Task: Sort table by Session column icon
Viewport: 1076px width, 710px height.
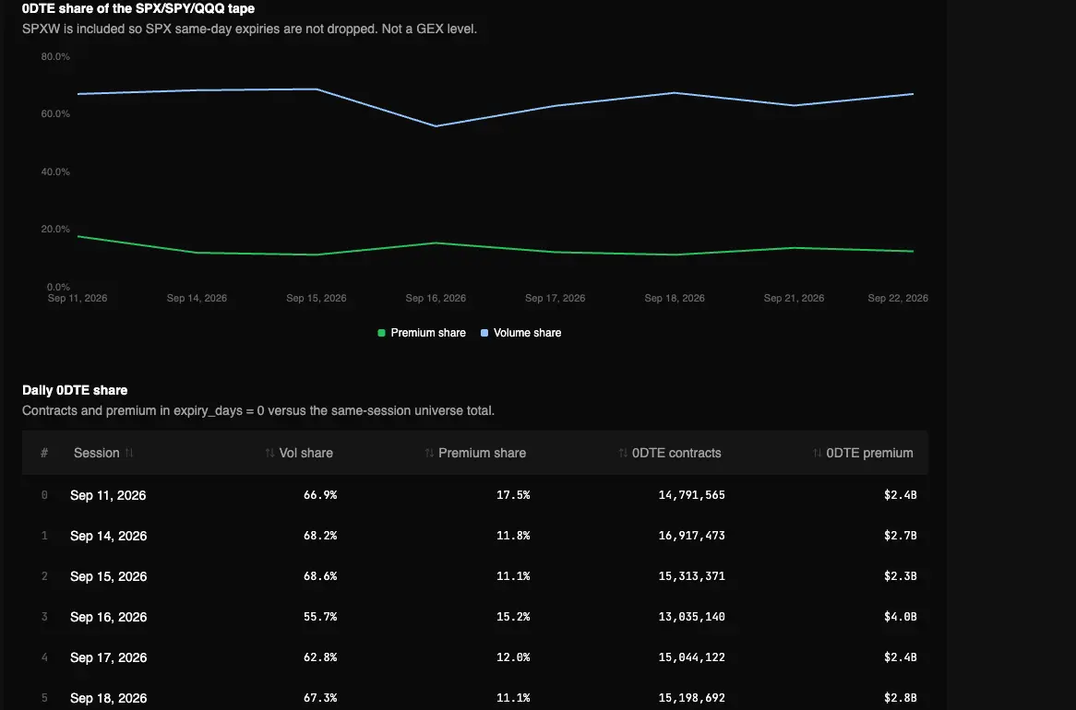Action: tap(129, 453)
